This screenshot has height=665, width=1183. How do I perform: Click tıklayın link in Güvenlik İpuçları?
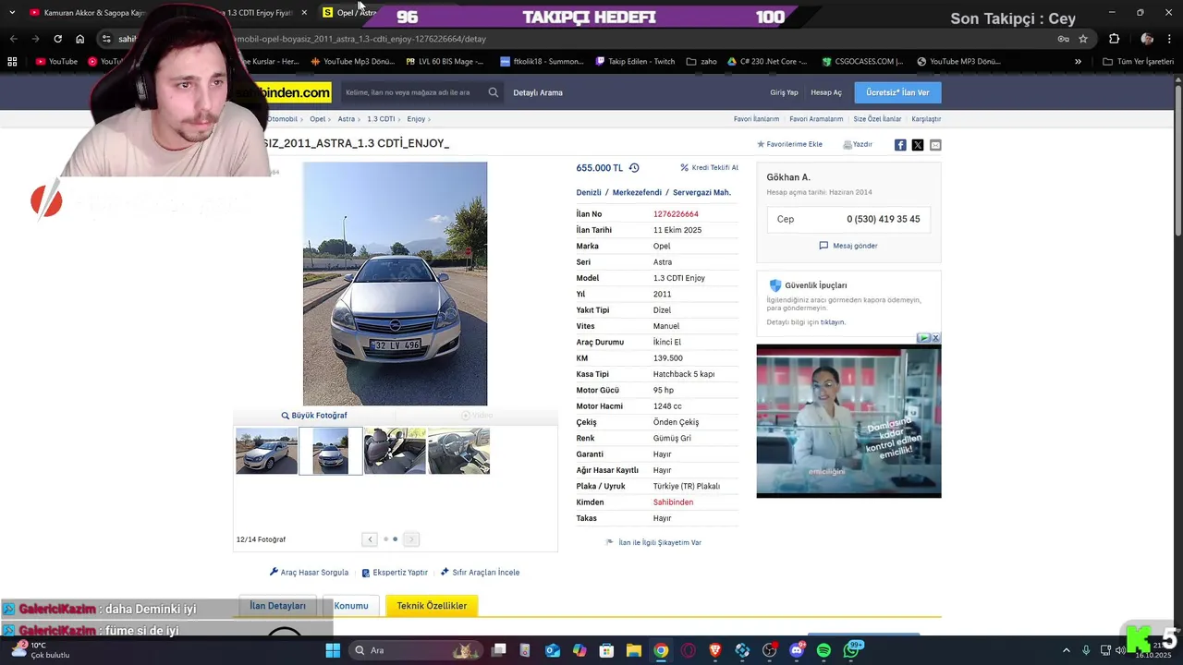833,322
